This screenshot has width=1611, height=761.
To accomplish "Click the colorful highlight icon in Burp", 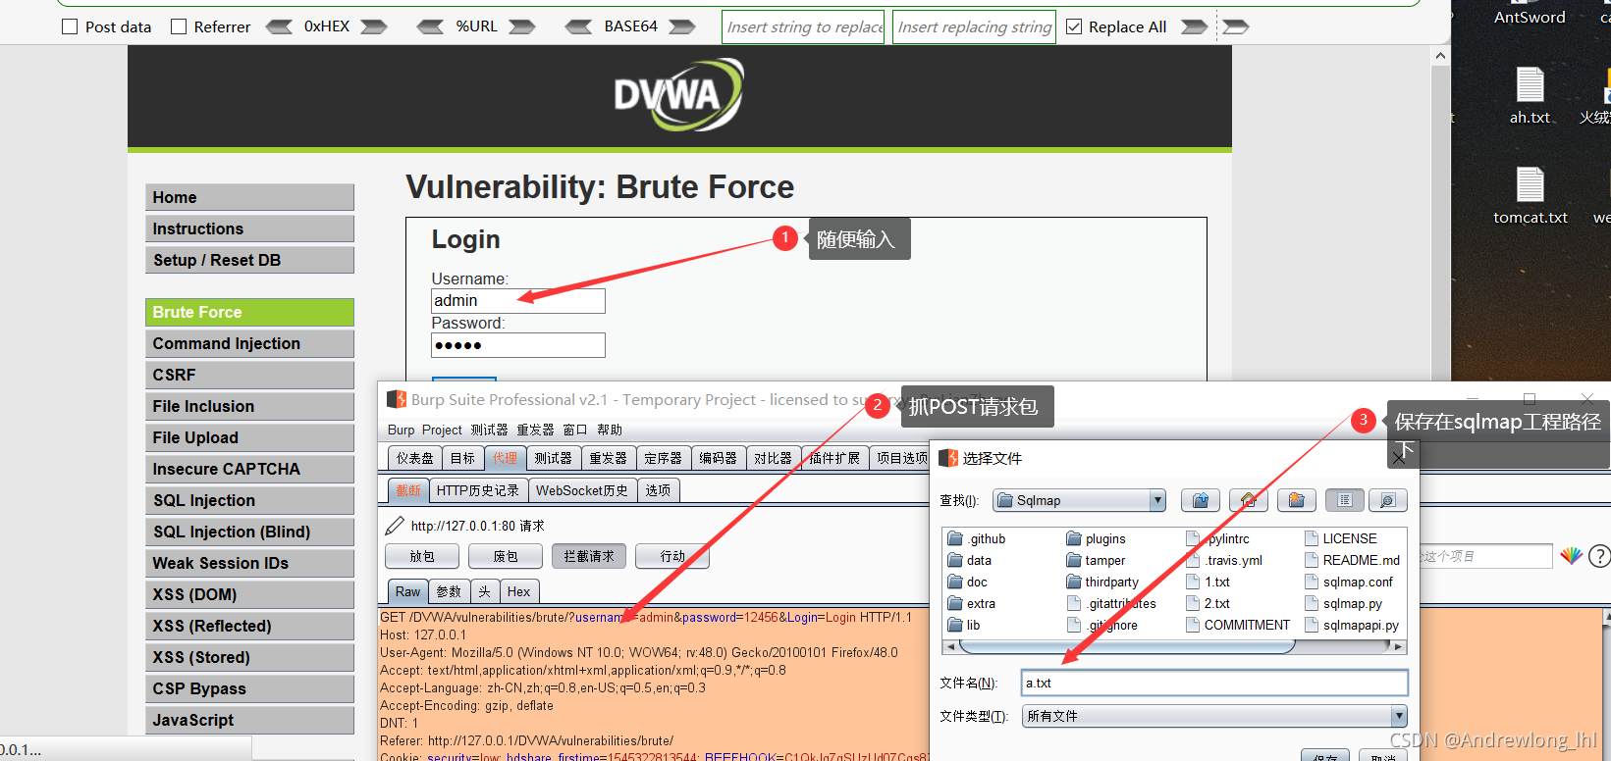I will point(1571,556).
